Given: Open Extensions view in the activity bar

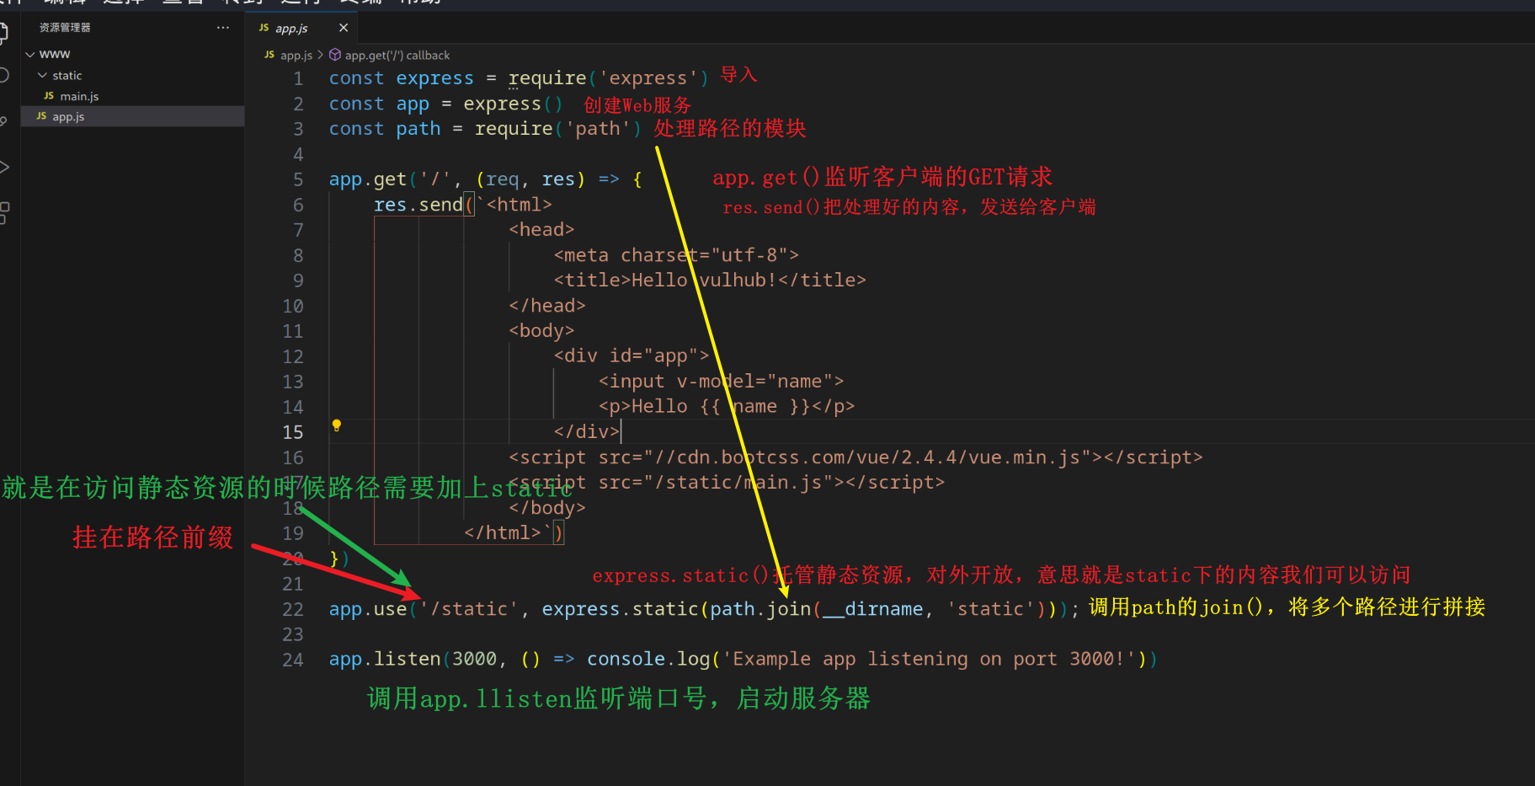Looking at the screenshot, I should (3, 212).
